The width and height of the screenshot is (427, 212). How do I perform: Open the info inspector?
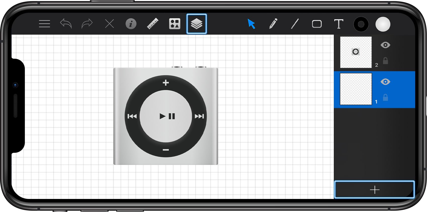131,24
